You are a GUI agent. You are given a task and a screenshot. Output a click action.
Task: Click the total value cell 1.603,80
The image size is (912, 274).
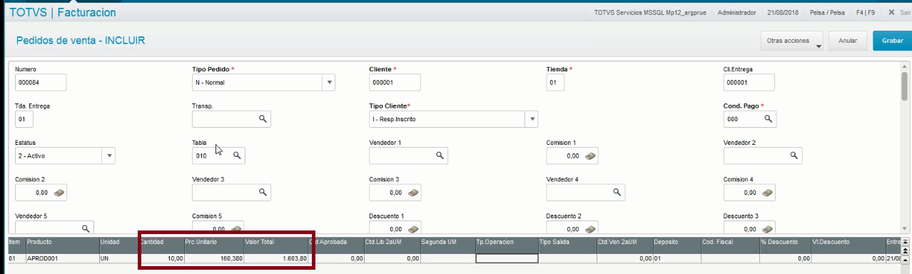[x=275, y=258]
